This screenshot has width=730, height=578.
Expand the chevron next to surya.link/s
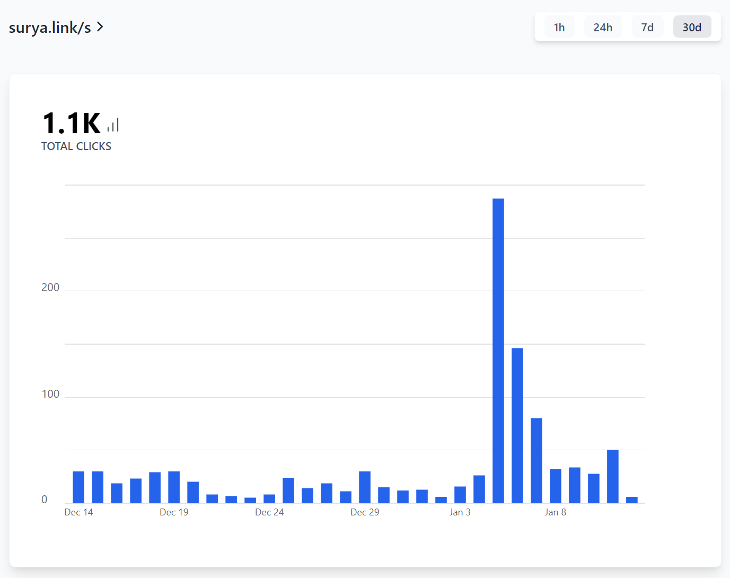pyautogui.click(x=100, y=27)
